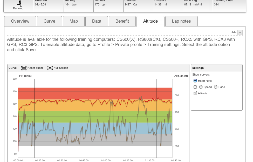The height and width of the screenshot is (162, 253).
Task: Collapse the info text with the Hide arrow
Action: [x=240, y=32]
